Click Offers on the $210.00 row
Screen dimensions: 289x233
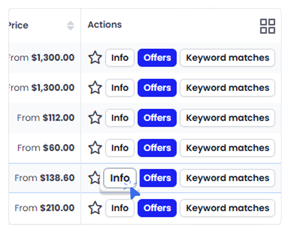pyautogui.click(x=157, y=208)
